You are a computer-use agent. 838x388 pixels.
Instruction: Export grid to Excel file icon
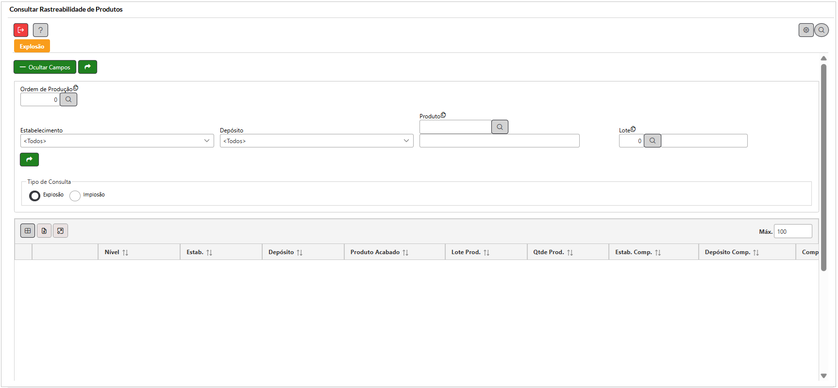coord(44,231)
